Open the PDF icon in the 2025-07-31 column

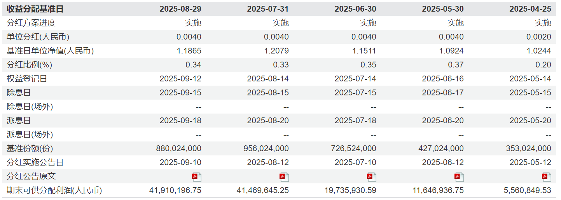[x=284, y=177]
